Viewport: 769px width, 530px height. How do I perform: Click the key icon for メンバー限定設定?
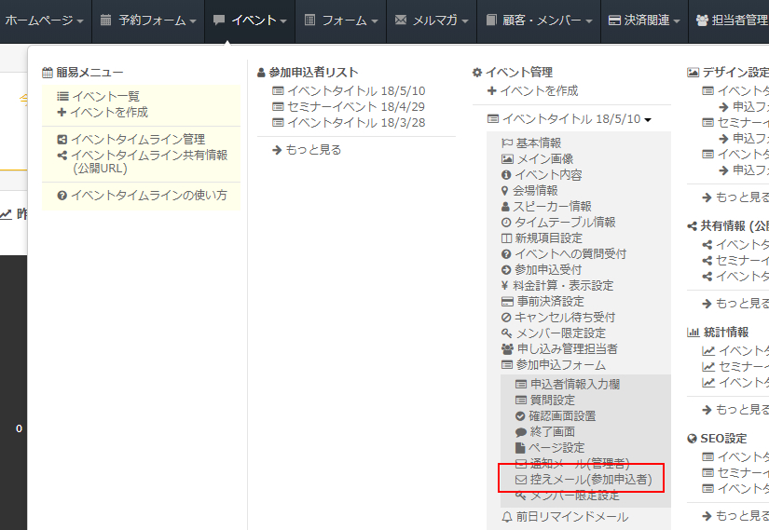(506, 333)
